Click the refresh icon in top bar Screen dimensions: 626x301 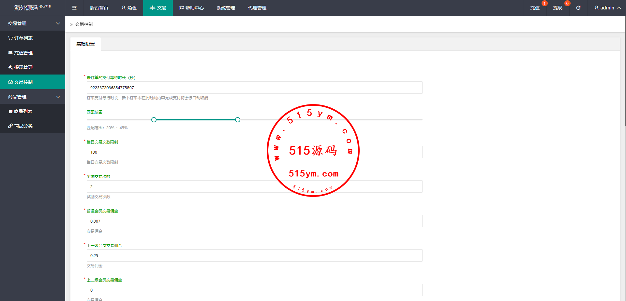[578, 8]
